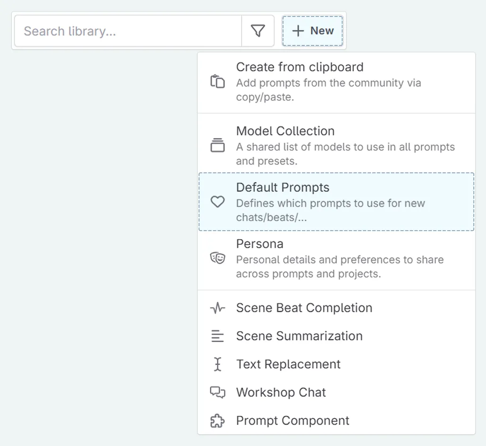Click the text cursor icon beside Text Replacement
Screen dimensions: 486x446
tap(218, 364)
